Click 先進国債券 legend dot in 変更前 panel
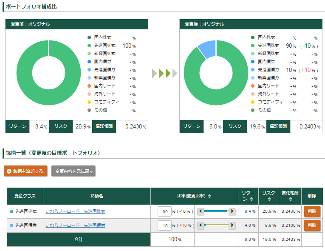Screen dimensions: 325x251 point(89,70)
